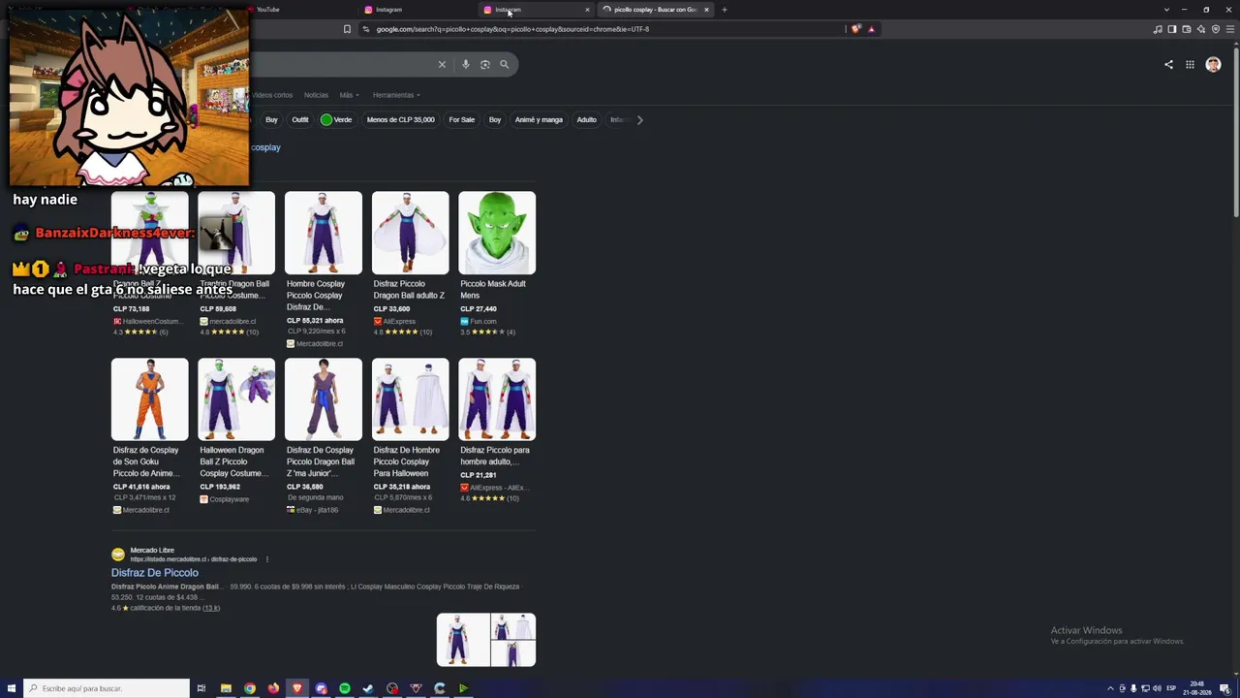
Task: Expand the Más dropdown menu
Action: click(349, 95)
